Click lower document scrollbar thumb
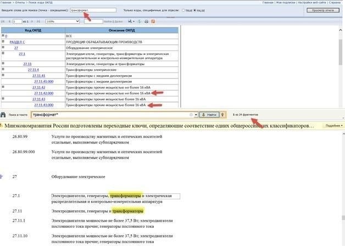The width and height of the screenshot is (345, 247). 343,217
